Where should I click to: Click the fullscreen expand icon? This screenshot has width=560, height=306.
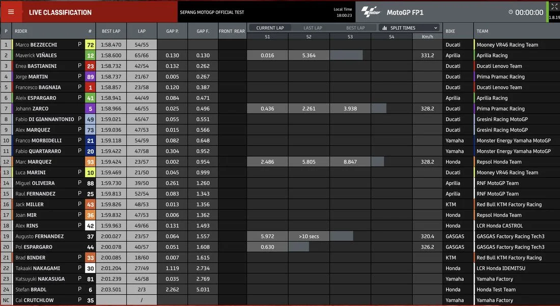point(554,7)
